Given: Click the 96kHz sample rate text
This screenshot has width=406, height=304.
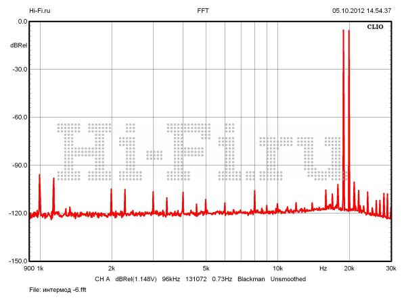Looking at the screenshot, I should [171, 279].
